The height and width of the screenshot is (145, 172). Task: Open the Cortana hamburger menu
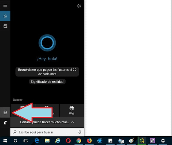[5, 6]
